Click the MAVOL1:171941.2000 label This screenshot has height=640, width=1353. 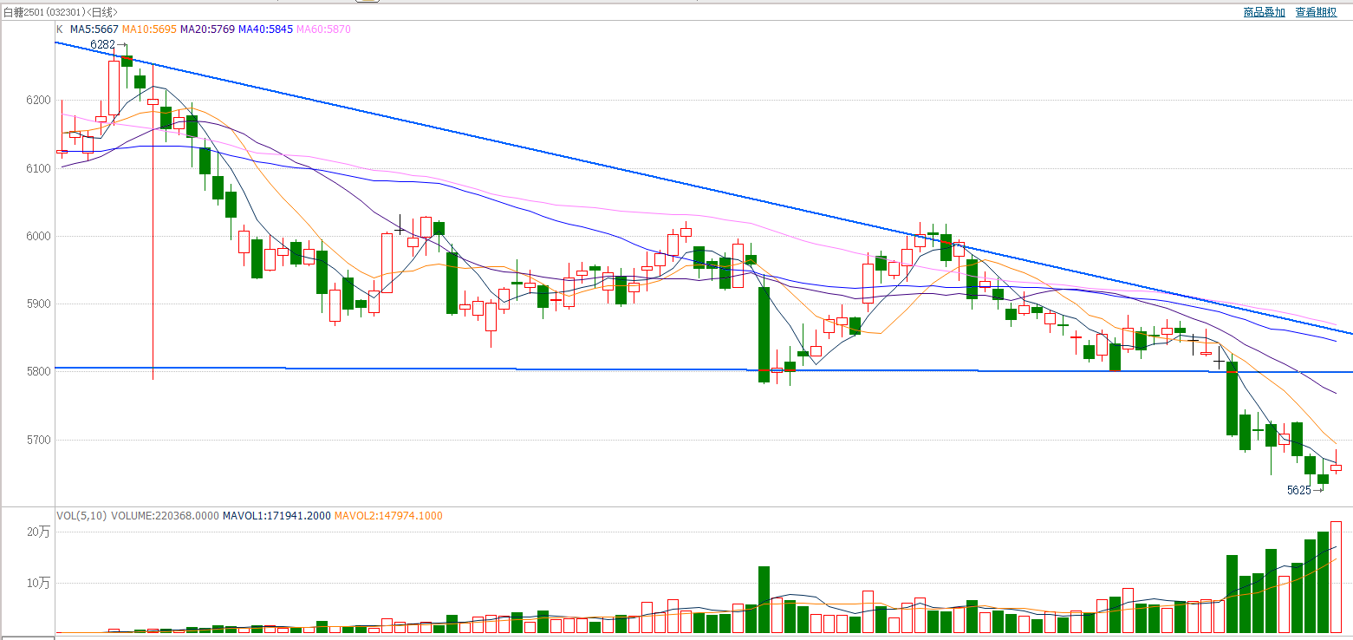276,516
